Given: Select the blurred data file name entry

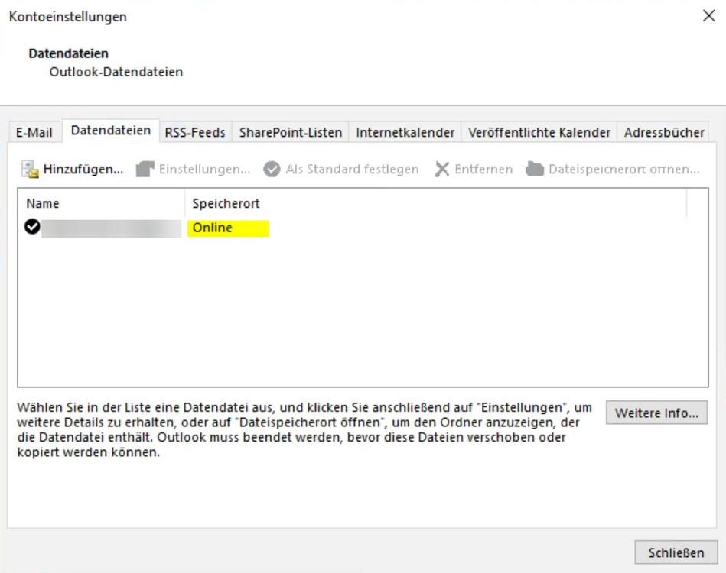Looking at the screenshot, I should click(111, 228).
